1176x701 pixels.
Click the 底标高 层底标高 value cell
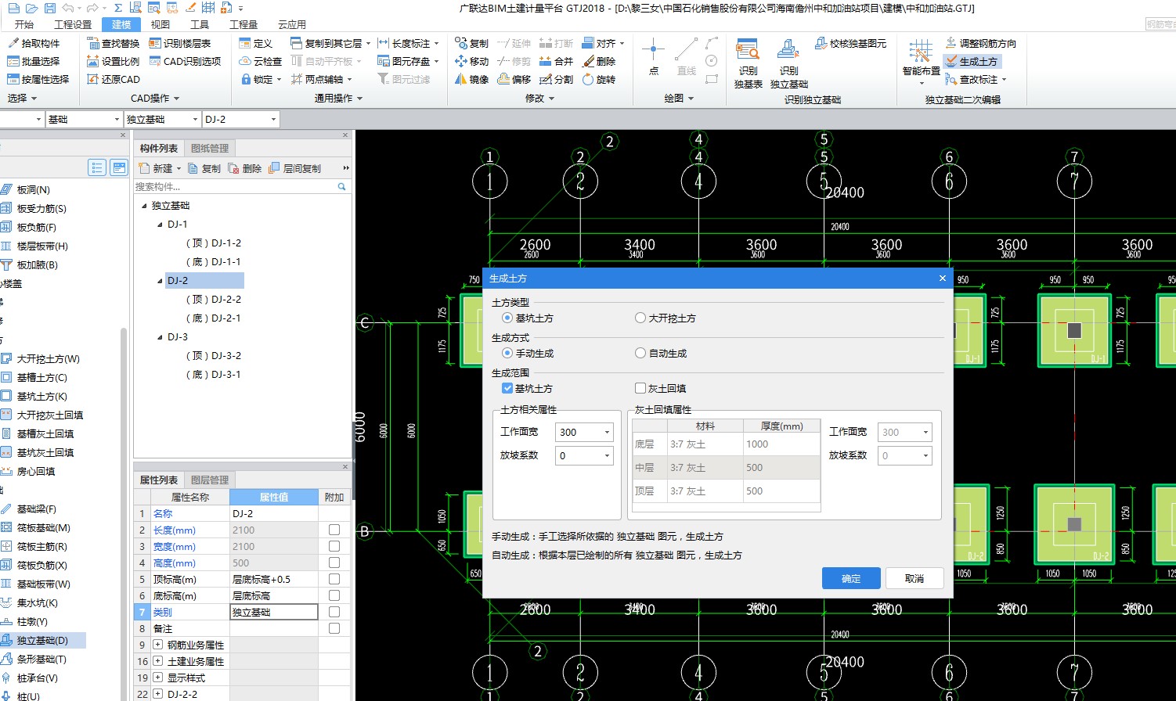(x=273, y=595)
